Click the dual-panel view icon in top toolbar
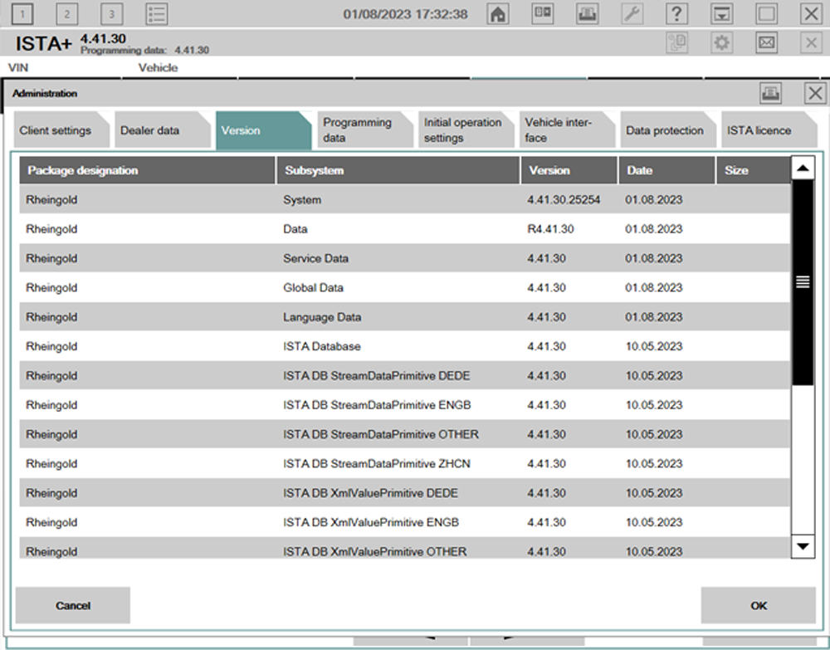This screenshot has width=830, height=650. point(543,14)
